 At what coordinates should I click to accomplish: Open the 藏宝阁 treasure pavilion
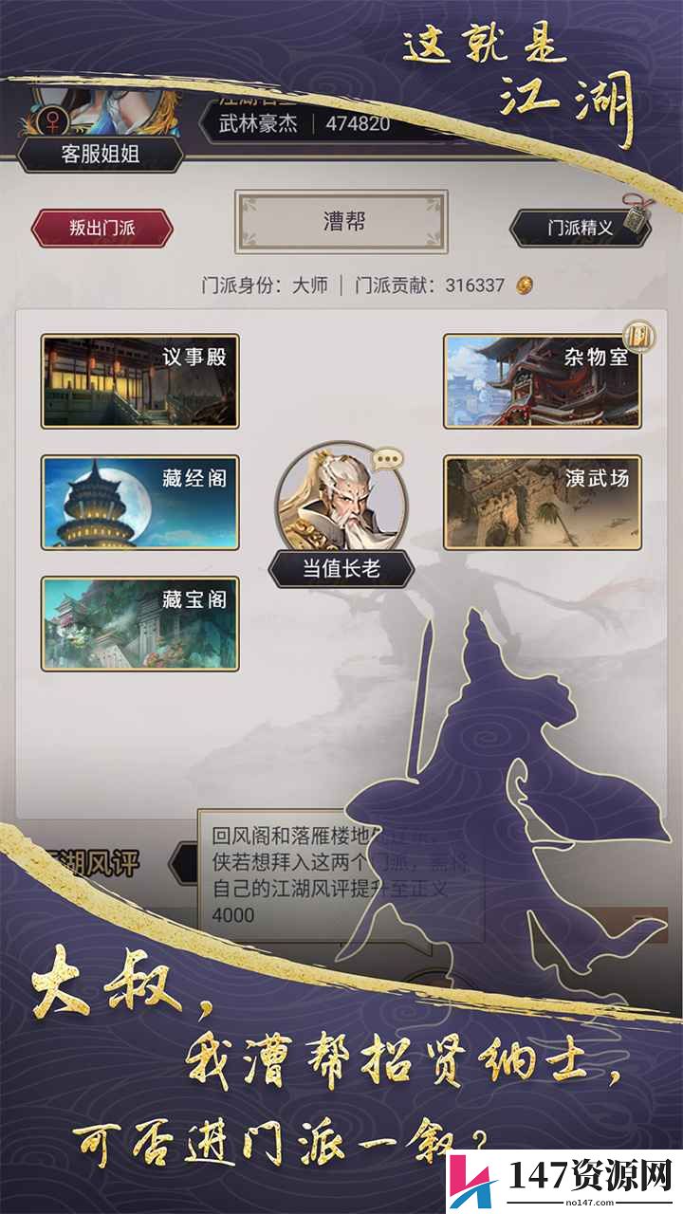139,623
